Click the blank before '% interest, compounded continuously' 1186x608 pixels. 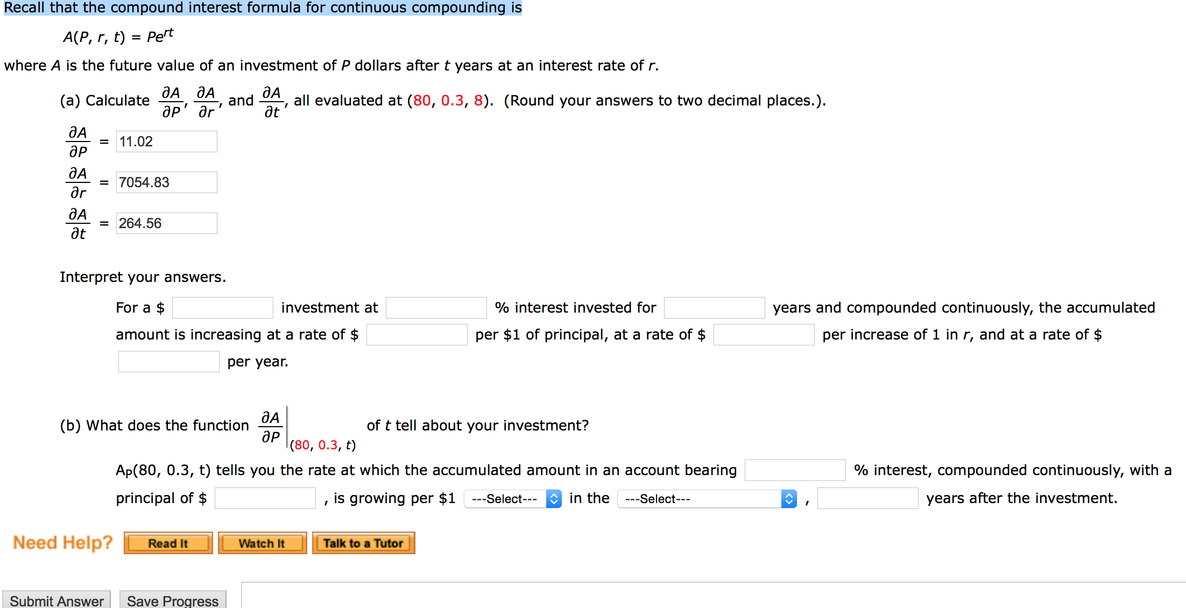(795, 470)
